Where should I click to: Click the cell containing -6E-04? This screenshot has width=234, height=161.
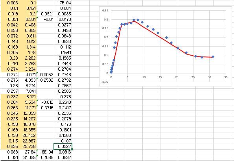[x=45, y=152]
